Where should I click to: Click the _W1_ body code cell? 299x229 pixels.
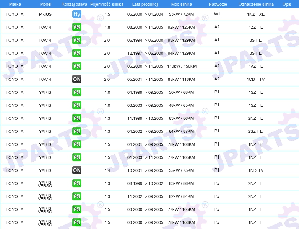click(217, 14)
